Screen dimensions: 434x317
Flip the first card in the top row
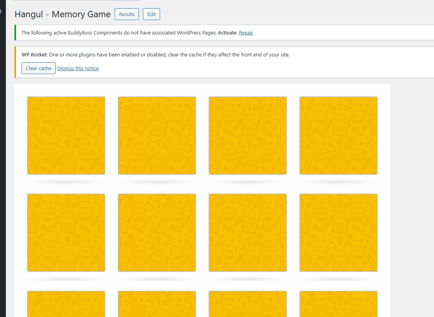tap(66, 135)
